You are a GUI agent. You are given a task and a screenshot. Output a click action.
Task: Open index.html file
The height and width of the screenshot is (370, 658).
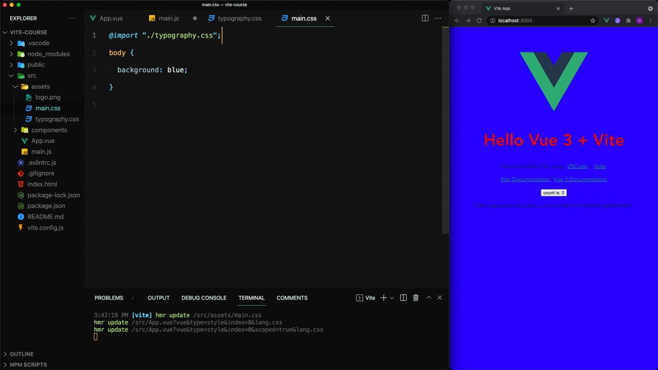pyautogui.click(x=42, y=184)
